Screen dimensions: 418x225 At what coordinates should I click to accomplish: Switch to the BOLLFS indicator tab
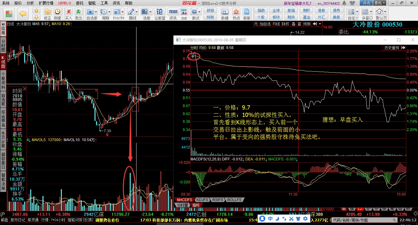click(x=235, y=200)
